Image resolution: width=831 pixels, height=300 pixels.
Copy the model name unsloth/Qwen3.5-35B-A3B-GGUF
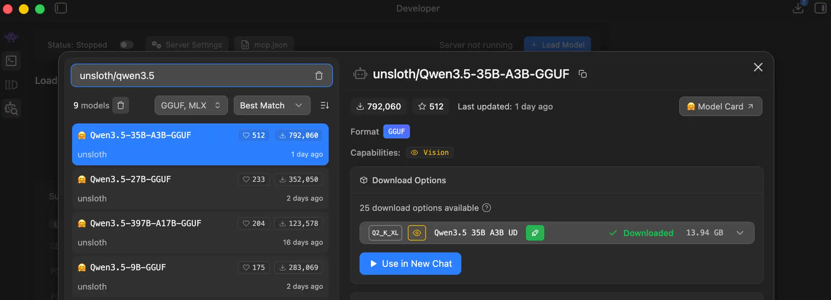pyautogui.click(x=582, y=74)
